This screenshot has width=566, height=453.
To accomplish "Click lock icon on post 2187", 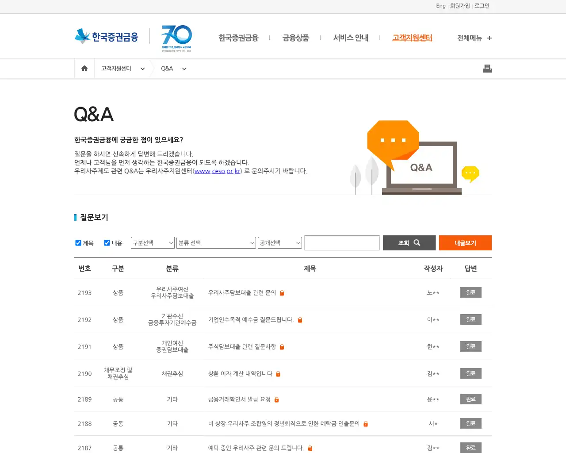I will (310, 448).
